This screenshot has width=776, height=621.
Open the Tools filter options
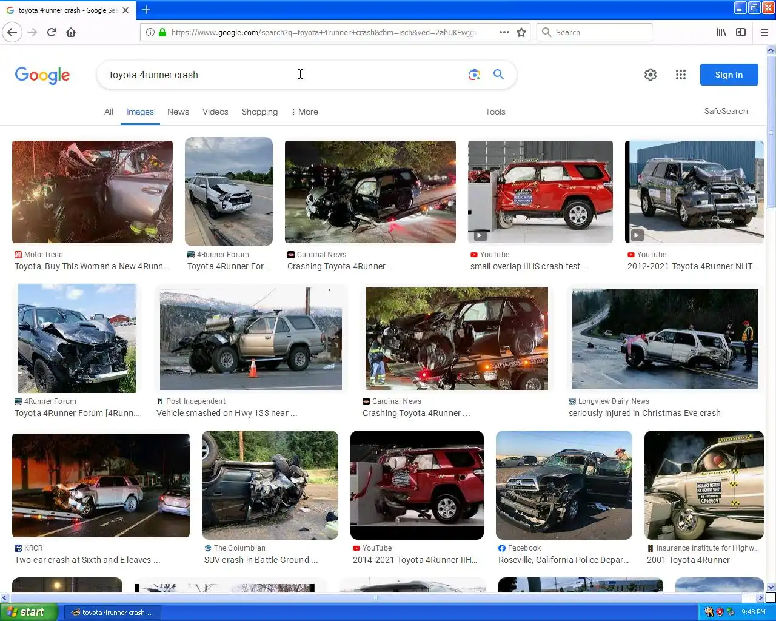click(x=495, y=112)
